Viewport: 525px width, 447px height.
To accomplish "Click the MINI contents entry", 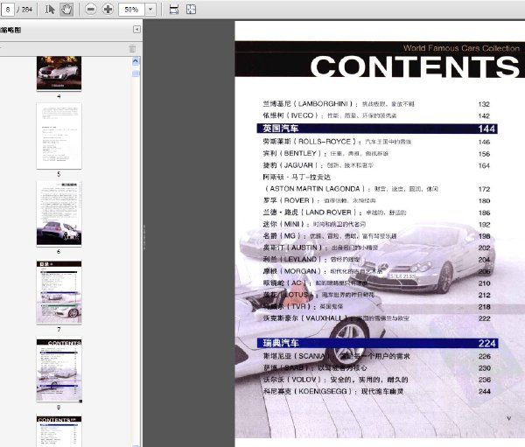I will (314, 224).
